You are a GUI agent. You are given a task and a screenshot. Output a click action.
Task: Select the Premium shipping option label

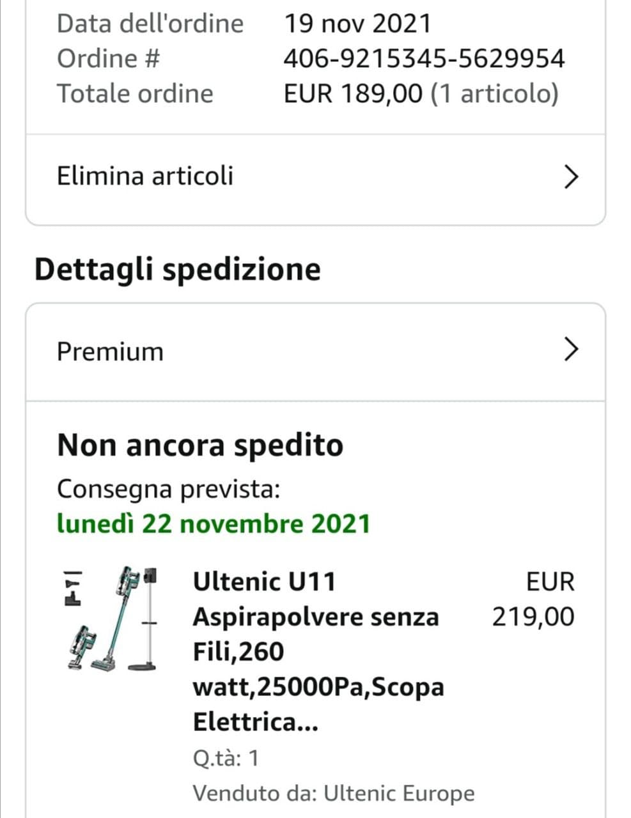[x=110, y=351]
